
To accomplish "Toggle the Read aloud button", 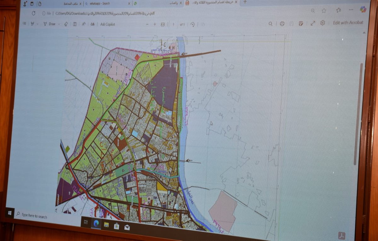I will pyautogui.click(x=84, y=24).
